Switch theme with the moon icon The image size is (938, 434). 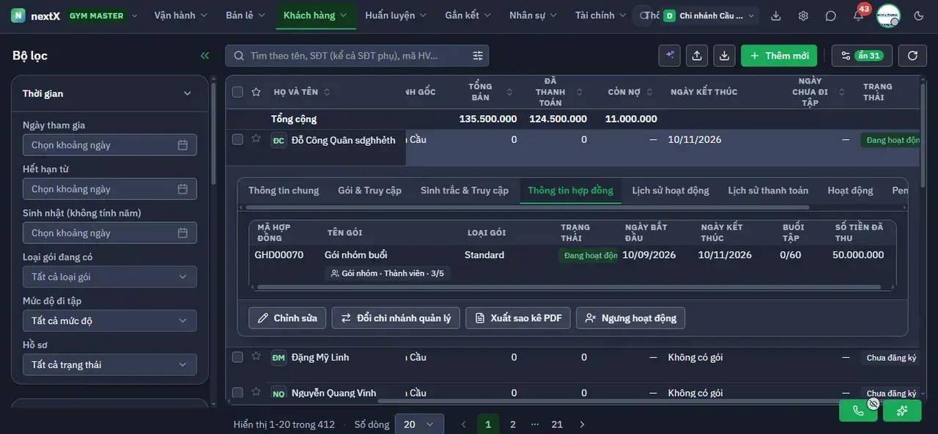tap(919, 15)
